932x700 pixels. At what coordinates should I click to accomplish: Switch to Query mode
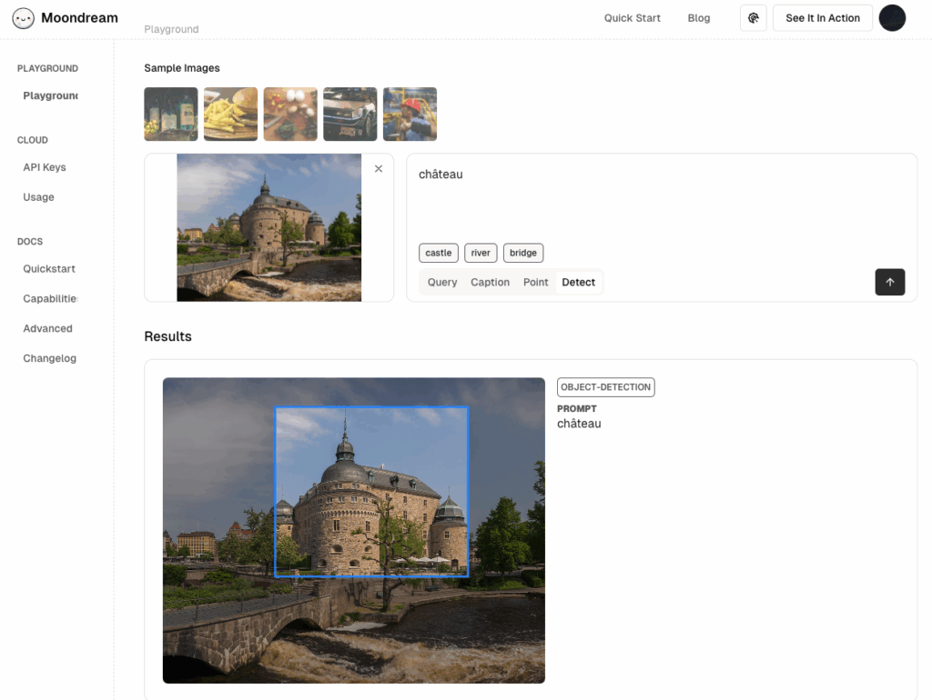click(442, 283)
